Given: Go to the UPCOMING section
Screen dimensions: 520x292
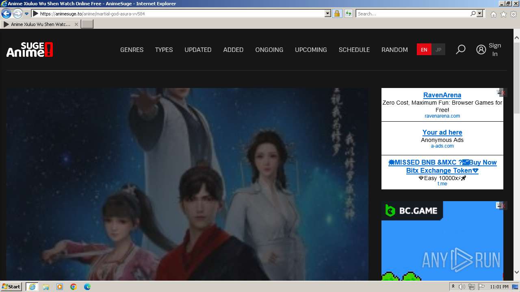Looking at the screenshot, I should coord(311,49).
